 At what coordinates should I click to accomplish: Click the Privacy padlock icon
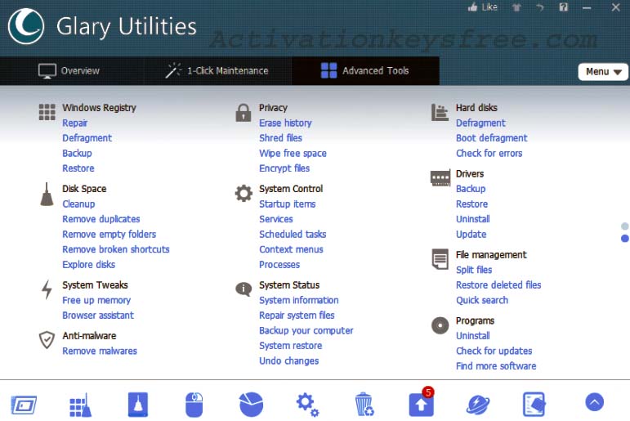point(243,113)
